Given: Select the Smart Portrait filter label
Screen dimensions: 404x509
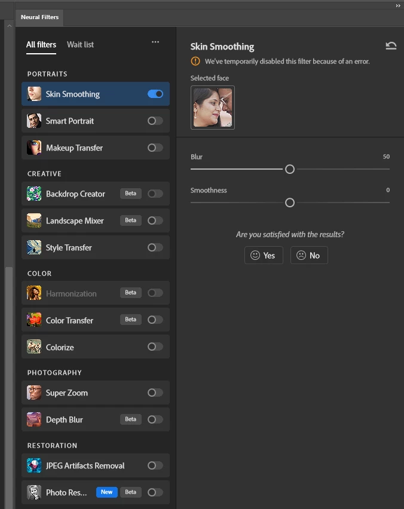Looking at the screenshot, I should (70, 121).
